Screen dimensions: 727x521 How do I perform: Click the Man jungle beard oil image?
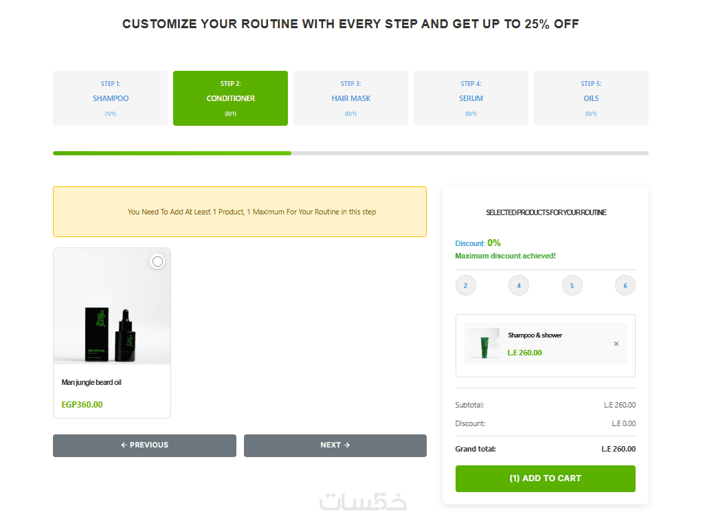tap(112, 316)
